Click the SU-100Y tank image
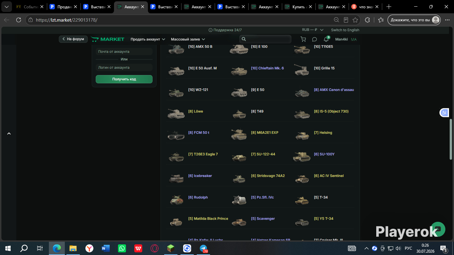The image size is (454, 255). click(301, 156)
